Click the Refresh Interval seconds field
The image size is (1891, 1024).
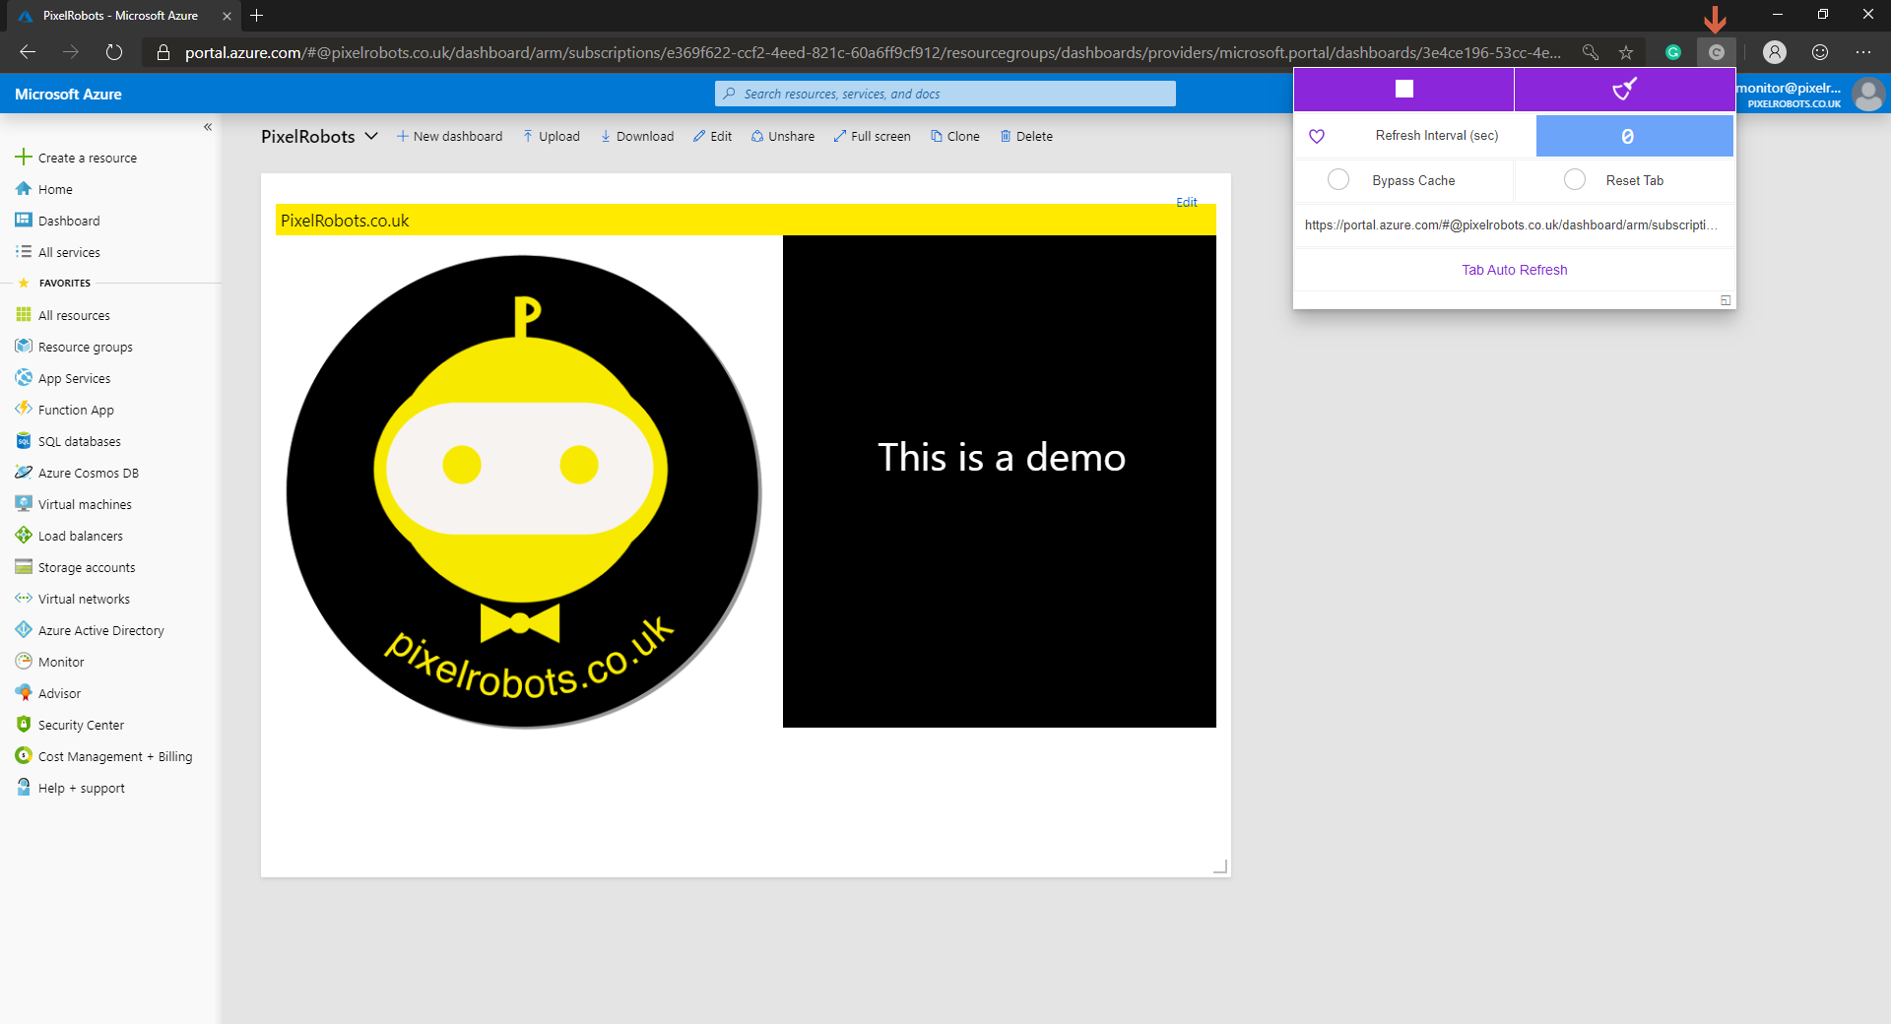coord(1634,137)
